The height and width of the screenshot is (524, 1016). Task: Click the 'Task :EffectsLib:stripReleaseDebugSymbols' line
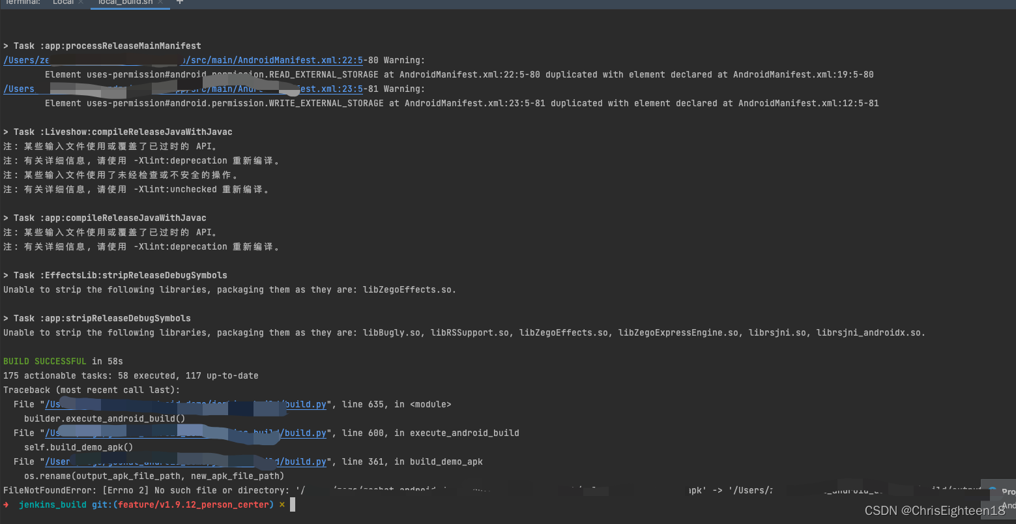pos(115,275)
